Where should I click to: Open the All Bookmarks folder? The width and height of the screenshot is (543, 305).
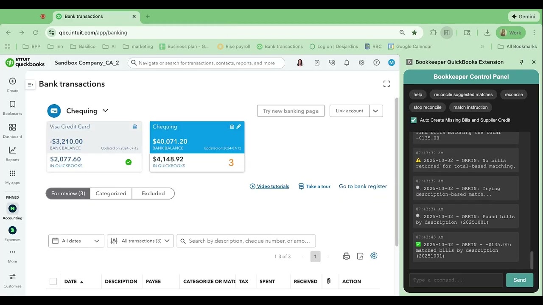[x=517, y=47]
